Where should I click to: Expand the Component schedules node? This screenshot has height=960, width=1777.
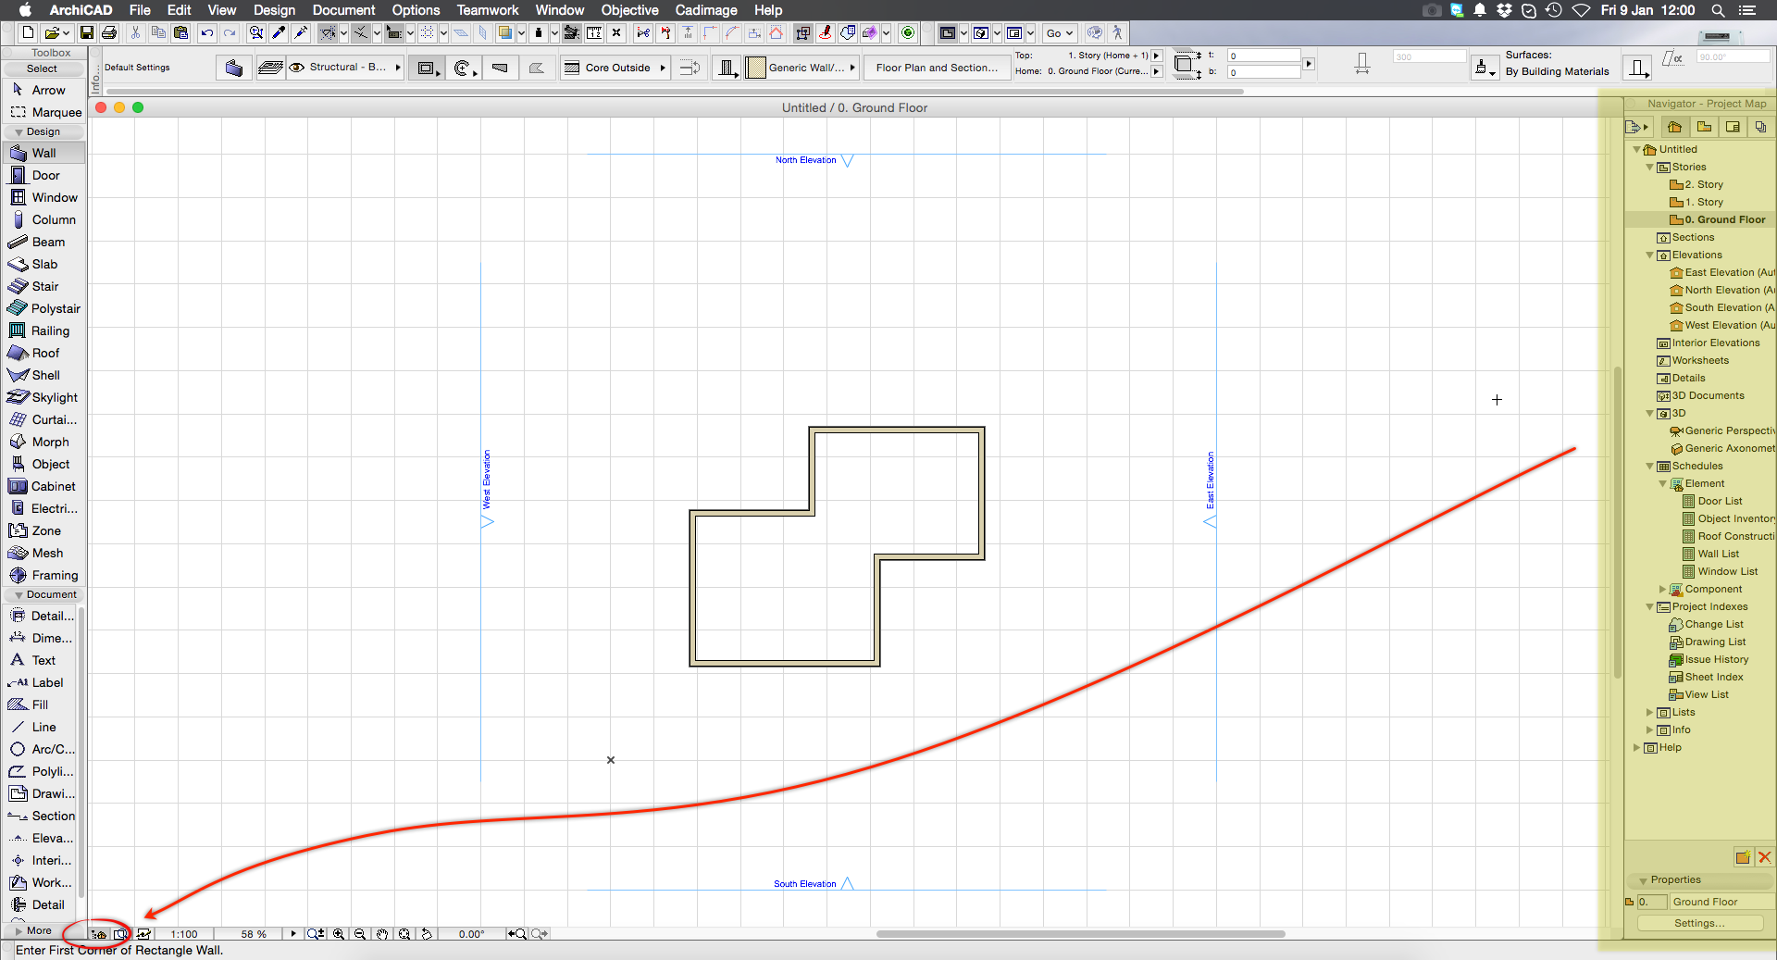coord(1662,590)
